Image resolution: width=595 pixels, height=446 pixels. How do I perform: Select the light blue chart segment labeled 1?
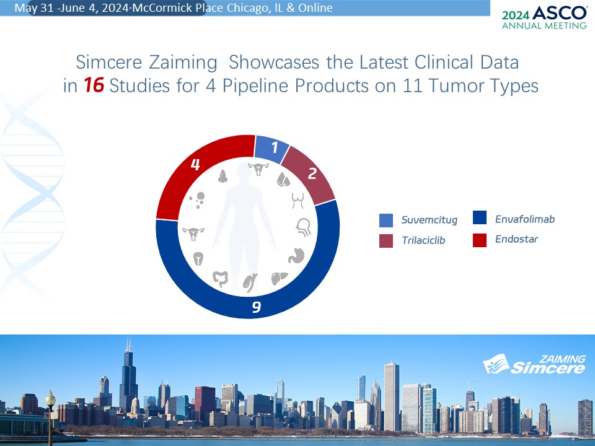(271, 148)
